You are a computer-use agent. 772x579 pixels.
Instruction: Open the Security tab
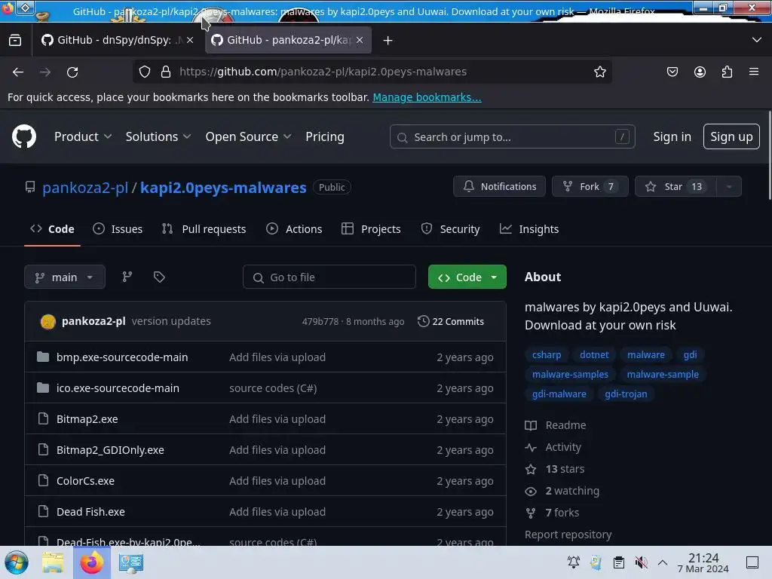(451, 229)
